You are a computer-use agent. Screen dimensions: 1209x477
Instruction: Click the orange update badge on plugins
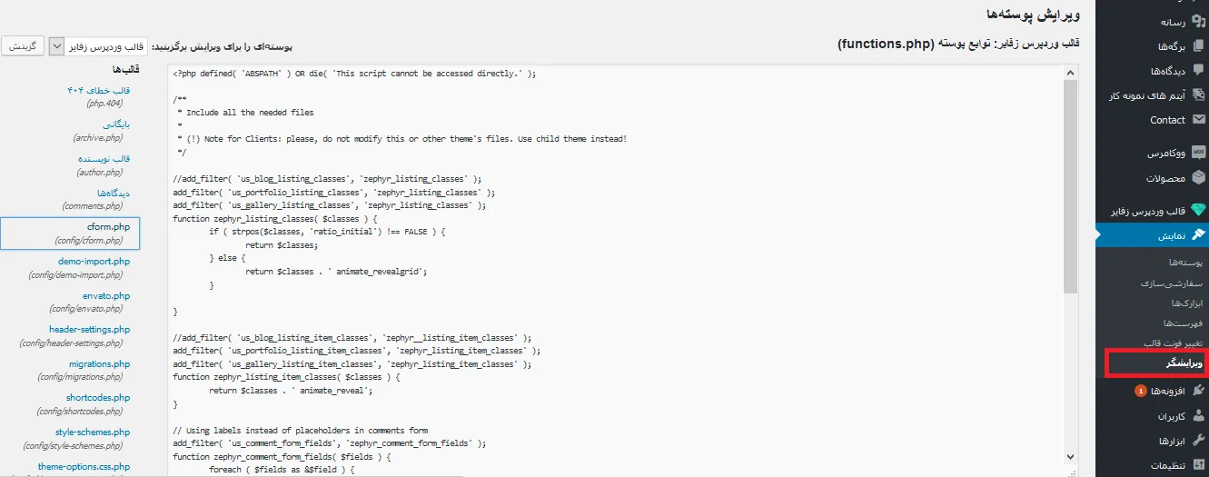1141,392
